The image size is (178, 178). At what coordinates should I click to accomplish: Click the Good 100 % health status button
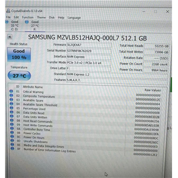pos(19,55)
